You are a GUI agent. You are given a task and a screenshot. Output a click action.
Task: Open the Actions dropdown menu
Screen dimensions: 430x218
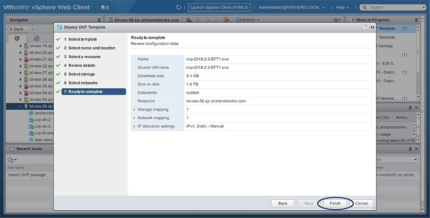pyautogui.click(x=250, y=20)
